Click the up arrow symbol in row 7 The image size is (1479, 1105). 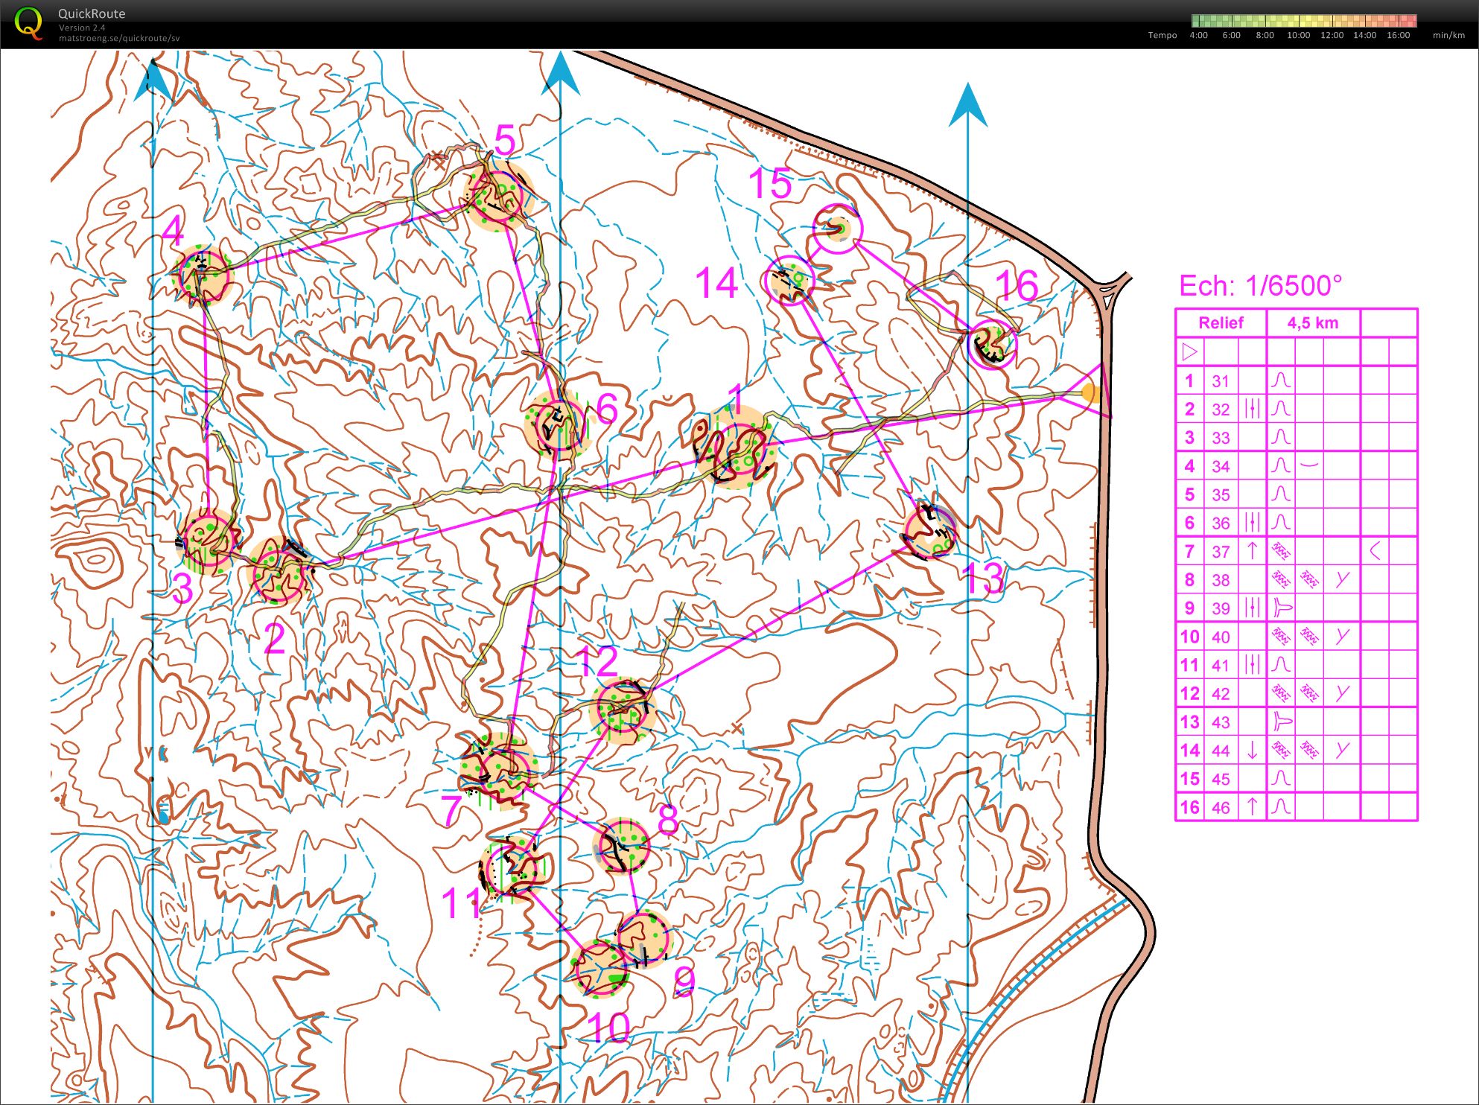tap(1252, 551)
